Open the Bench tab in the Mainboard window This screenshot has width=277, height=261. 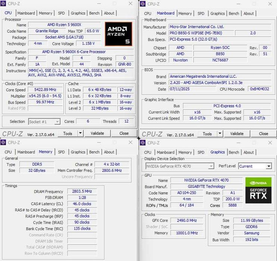(x=234, y=13)
